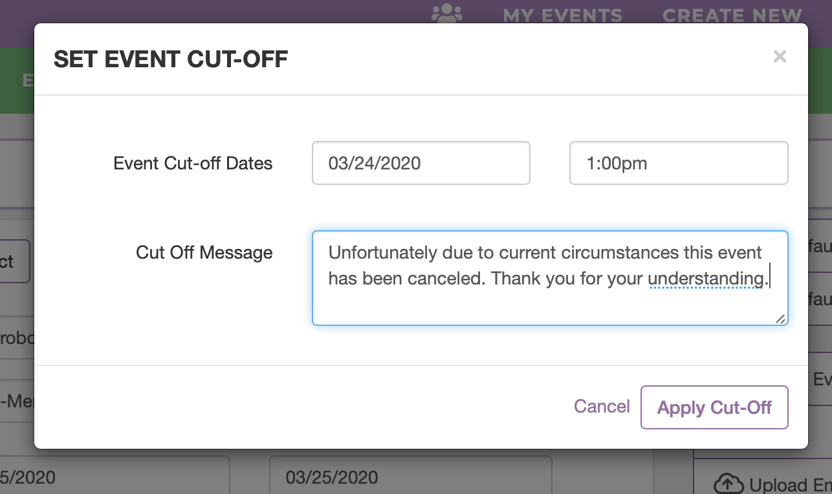This screenshot has width=832, height=494.
Task: Close the Set Event Cut-Off dialog
Action: click(780, 56)
